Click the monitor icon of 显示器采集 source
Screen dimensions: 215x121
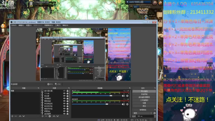click(42, 91)
